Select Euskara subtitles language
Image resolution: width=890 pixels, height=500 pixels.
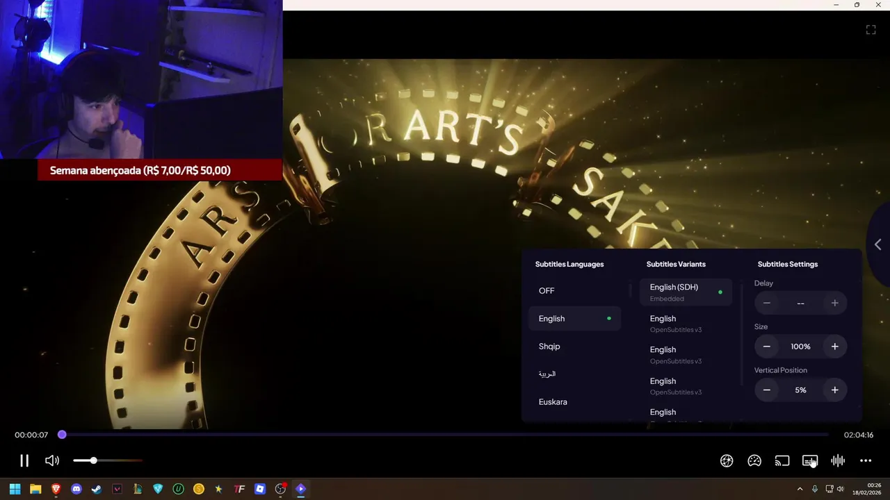click(574, 401)
